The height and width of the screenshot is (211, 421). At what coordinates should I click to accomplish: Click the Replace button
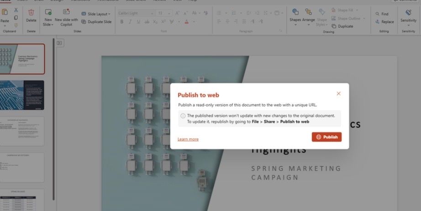pyautogui.click(x=385, y=22)
